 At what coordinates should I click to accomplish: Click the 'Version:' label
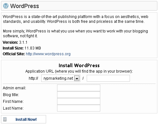(x=10, y=42)
